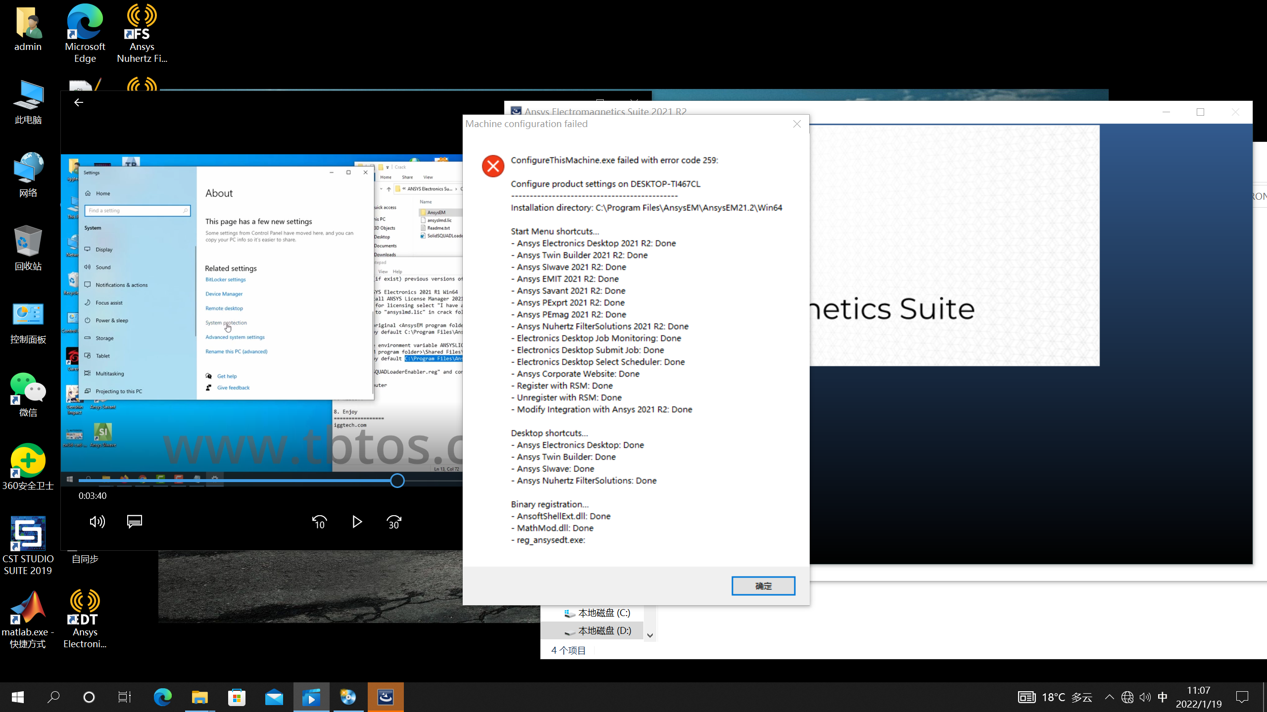The width and height of the screenshot is (1267, 712).
Task: Click the 确定 button in error dialog
Action: 763,586
